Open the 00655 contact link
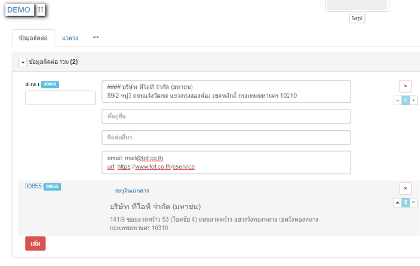This screenshot has height=266, width=420. click(33, 186)
